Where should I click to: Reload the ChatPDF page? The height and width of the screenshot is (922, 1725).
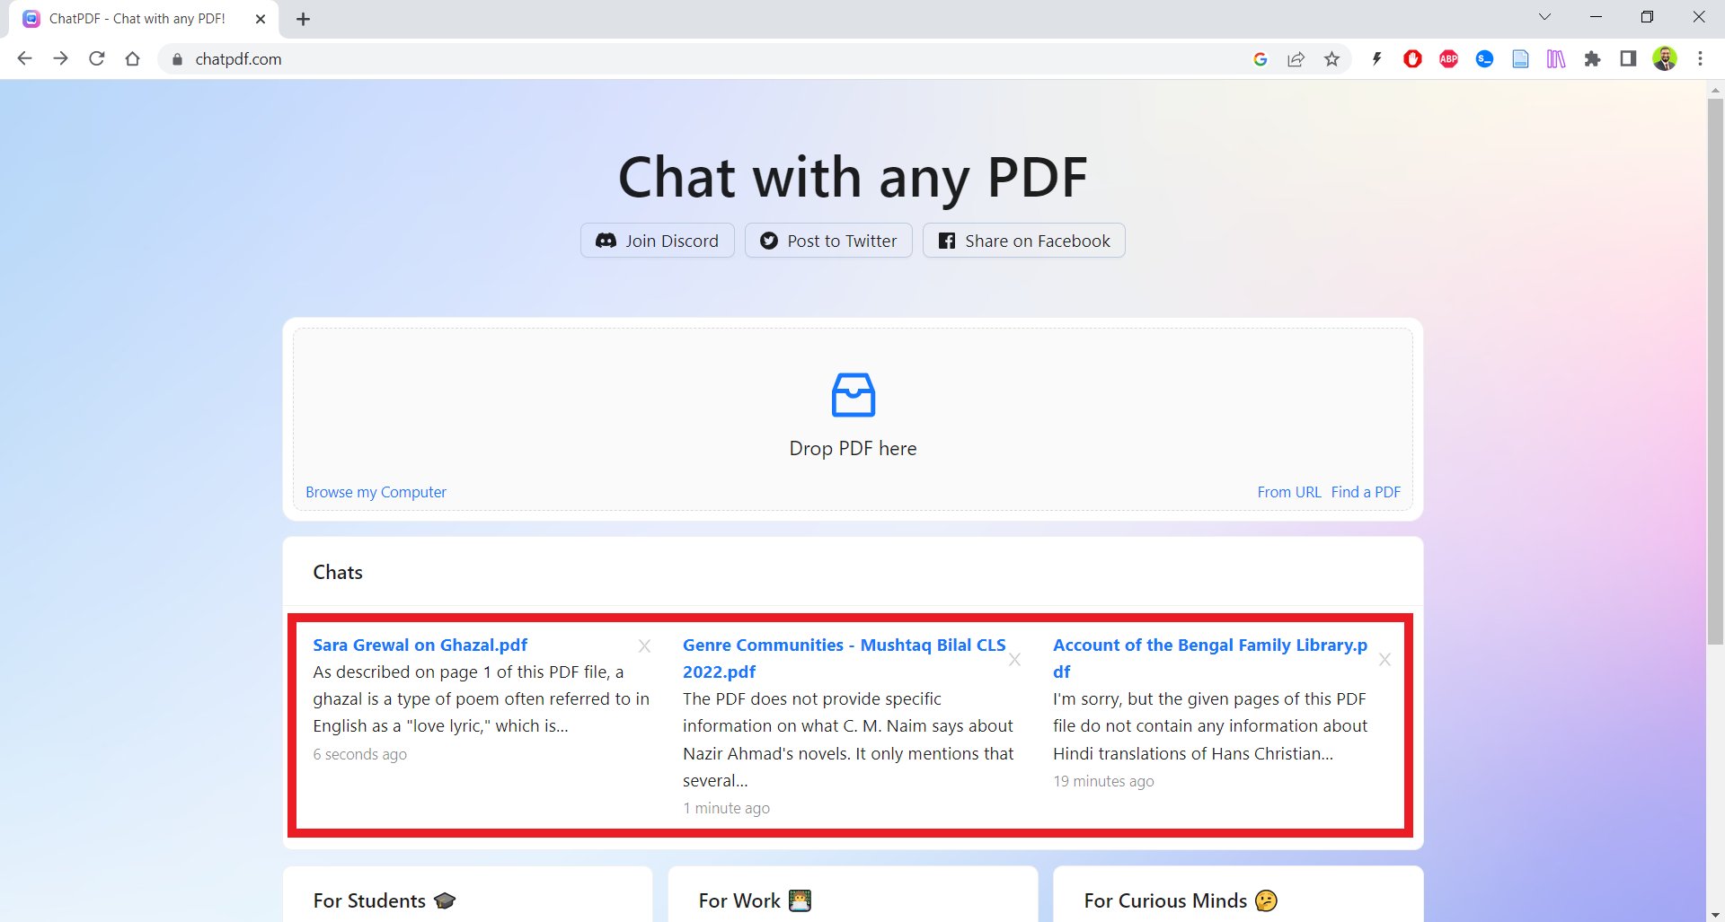96,58
